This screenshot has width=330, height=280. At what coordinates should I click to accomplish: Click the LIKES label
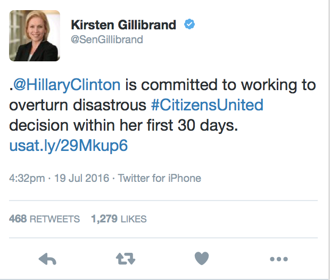(133, 219)
